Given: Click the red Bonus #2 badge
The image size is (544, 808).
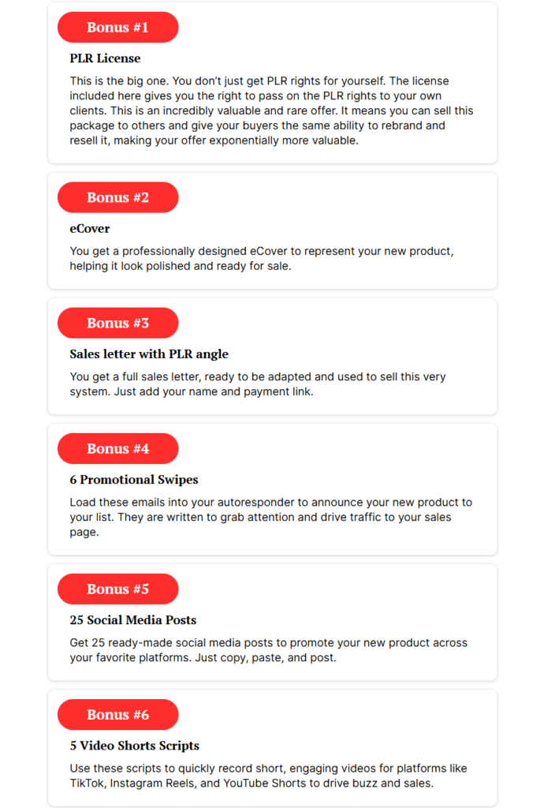Looking at the screenshot, I should coord(117,197).
